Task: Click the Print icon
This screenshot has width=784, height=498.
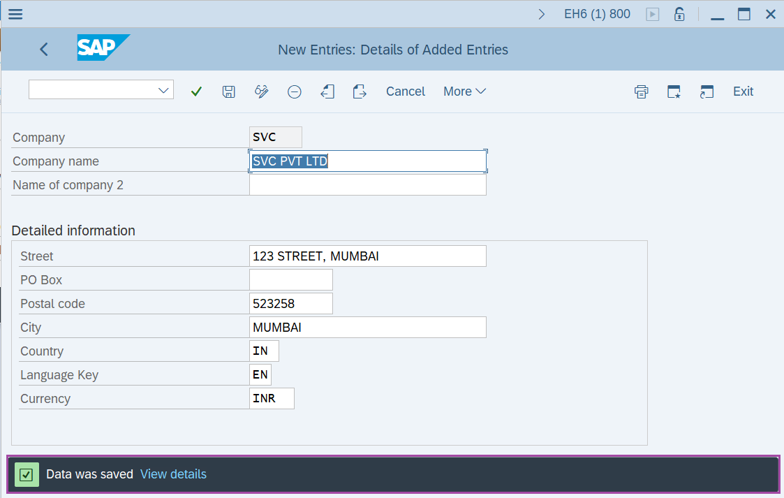Action: [x=641, y=91]
